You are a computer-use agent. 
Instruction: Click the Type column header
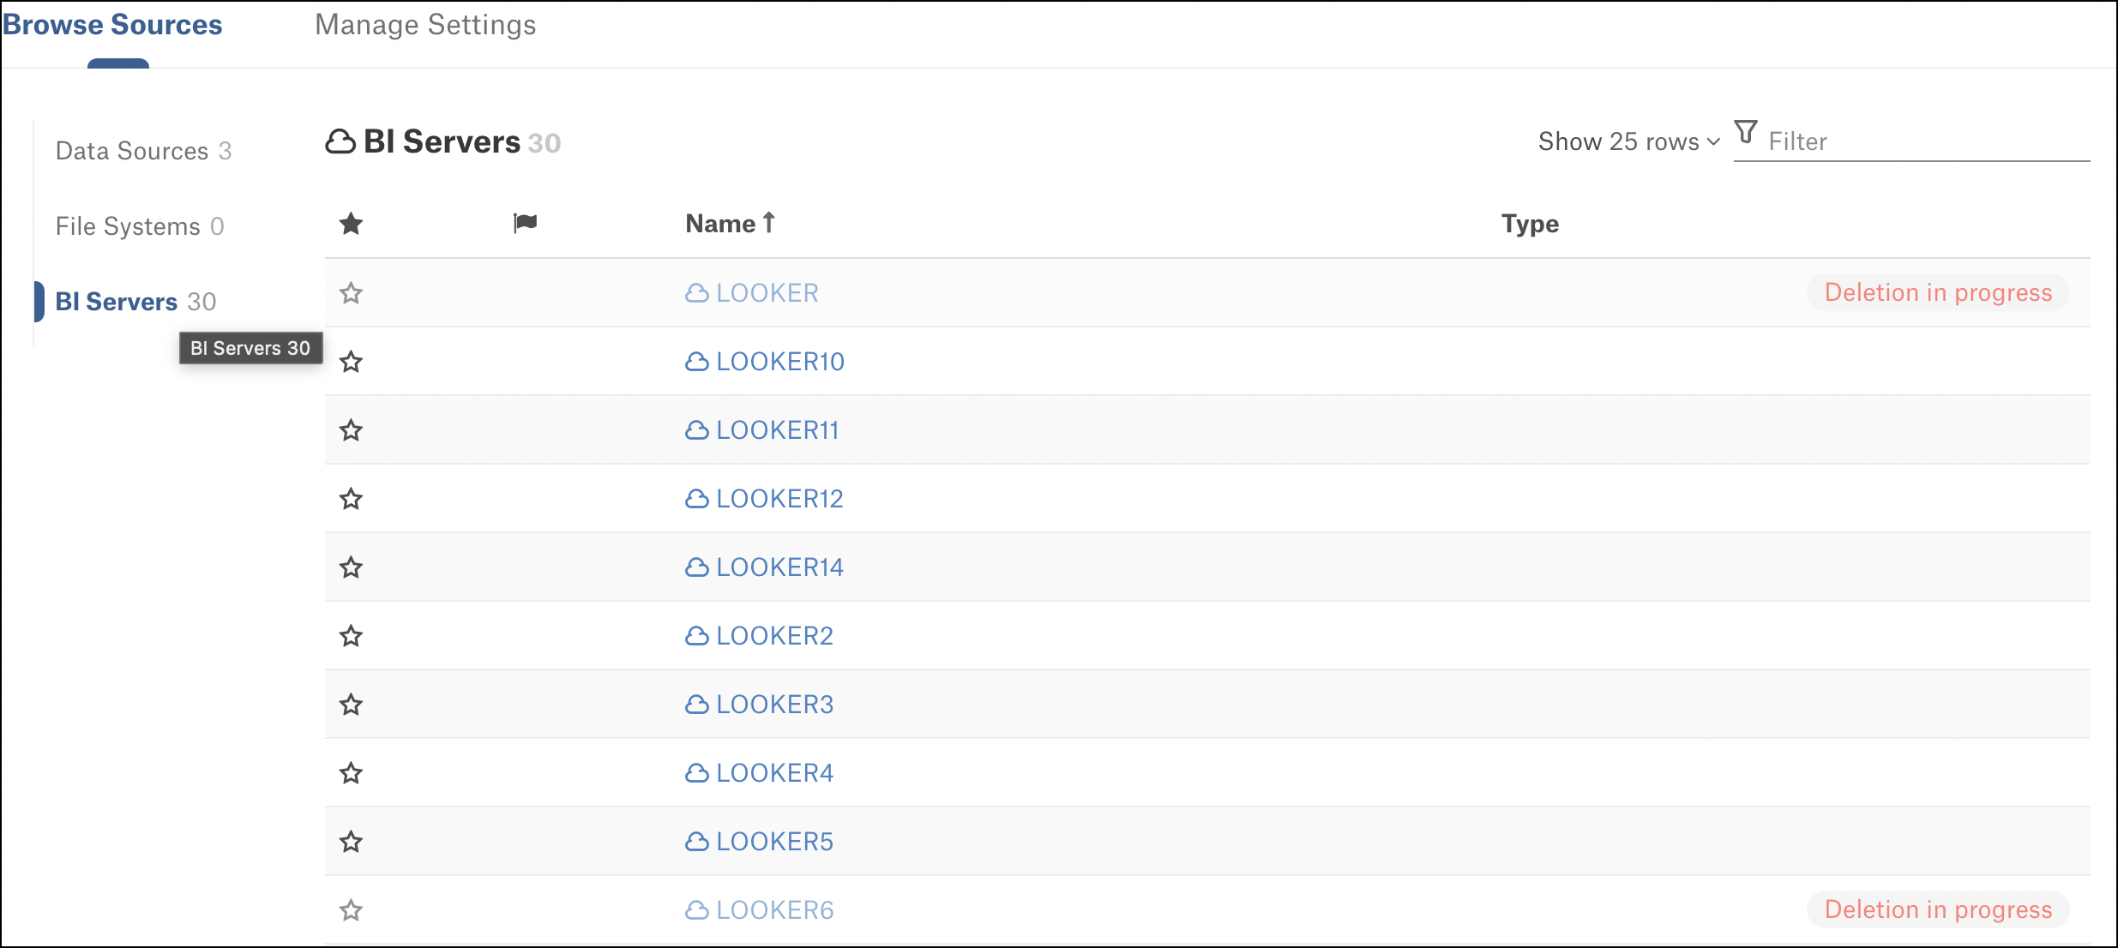click(1530, 224)
